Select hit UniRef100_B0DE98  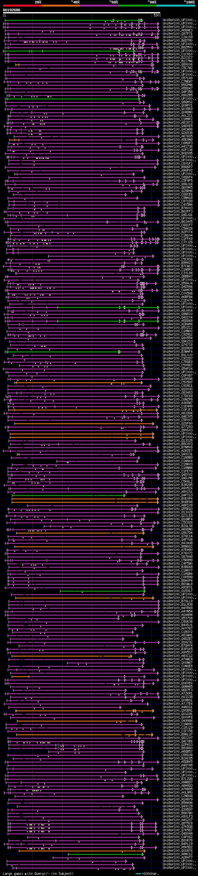[x=178, y=502]
